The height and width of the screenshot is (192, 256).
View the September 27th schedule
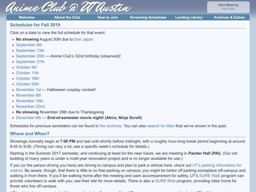(x=30, y=62)
